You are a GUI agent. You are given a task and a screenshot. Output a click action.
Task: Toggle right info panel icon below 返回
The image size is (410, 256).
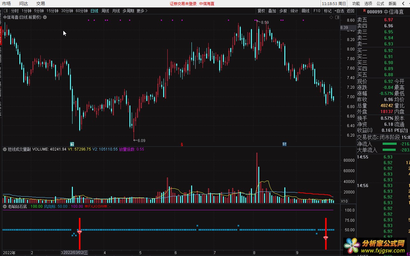pos(337,17)
